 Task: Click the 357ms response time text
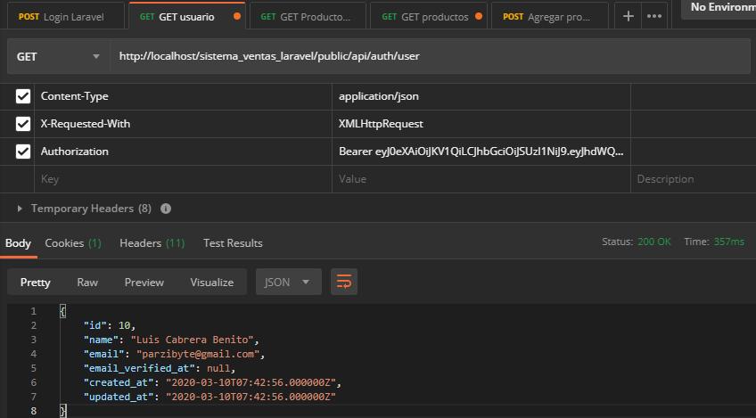729,242
